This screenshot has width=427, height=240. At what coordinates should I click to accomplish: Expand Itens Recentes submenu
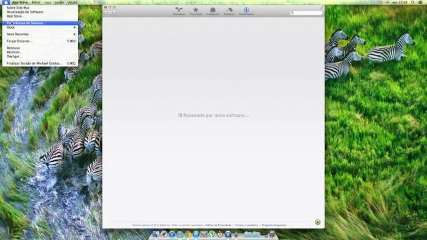pyautogui.click(x=40, y=34)
